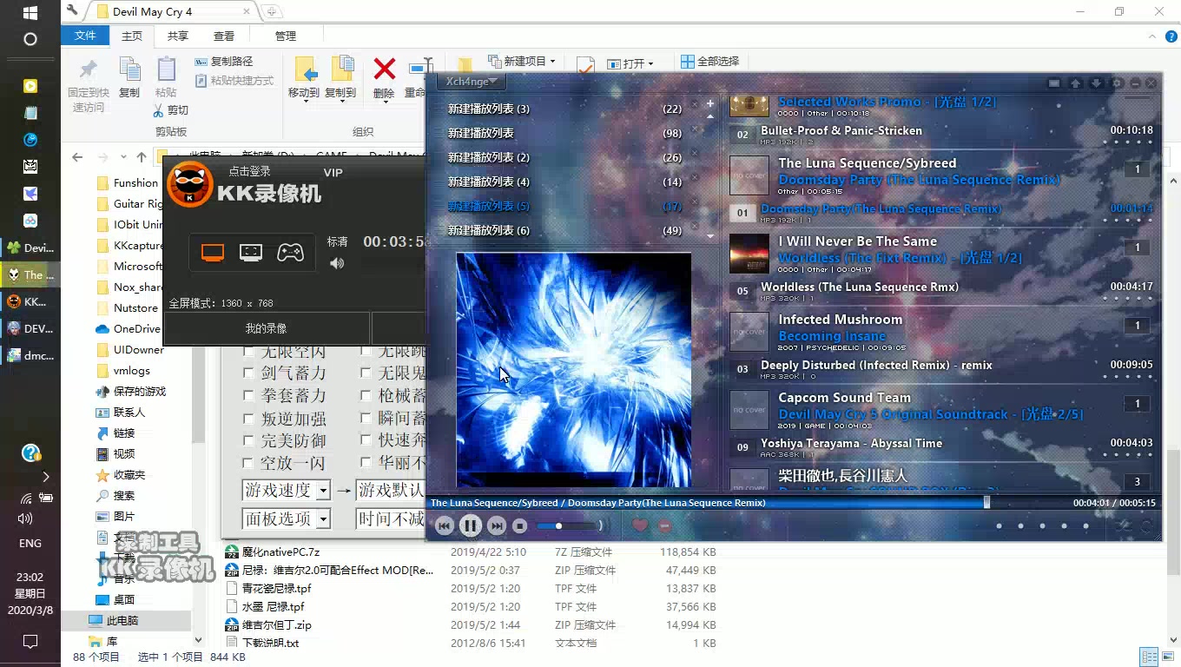Click 固定到快速访问 pin icon
This screenshot has width=1181, height=667.
[x=89, y=85]
